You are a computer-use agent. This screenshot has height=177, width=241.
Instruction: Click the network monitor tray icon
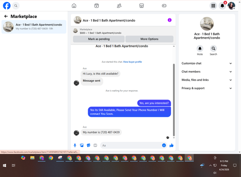point(215,165)
